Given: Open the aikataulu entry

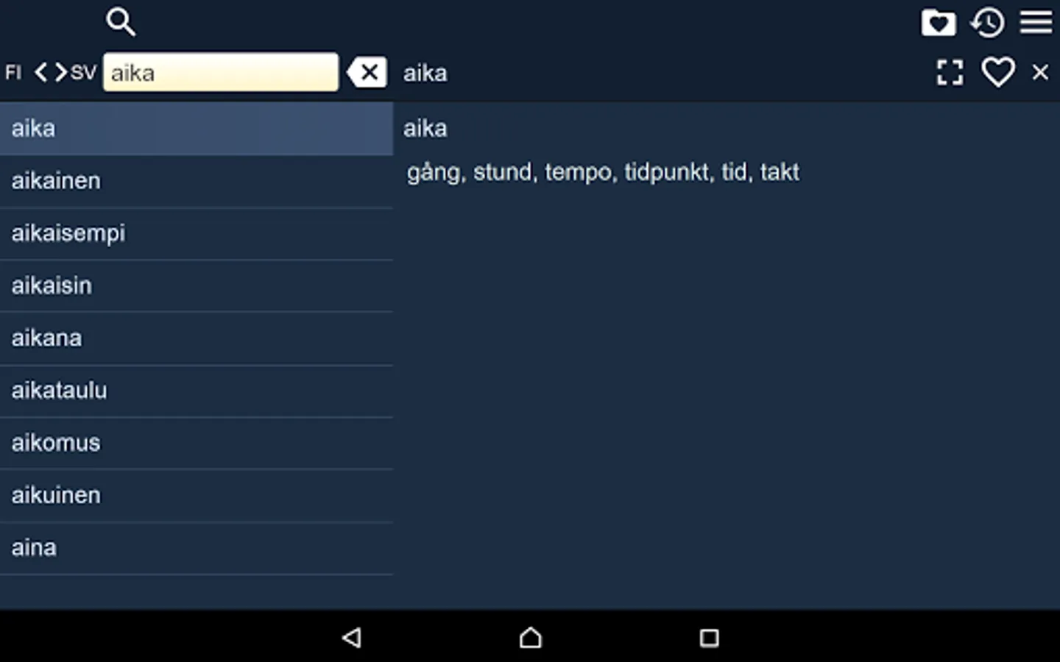Looking at the screenshot, I should [x=196, y=391].
